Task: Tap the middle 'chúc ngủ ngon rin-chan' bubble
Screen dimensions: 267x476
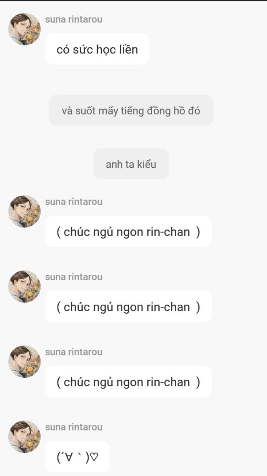Action: [128, 307]
